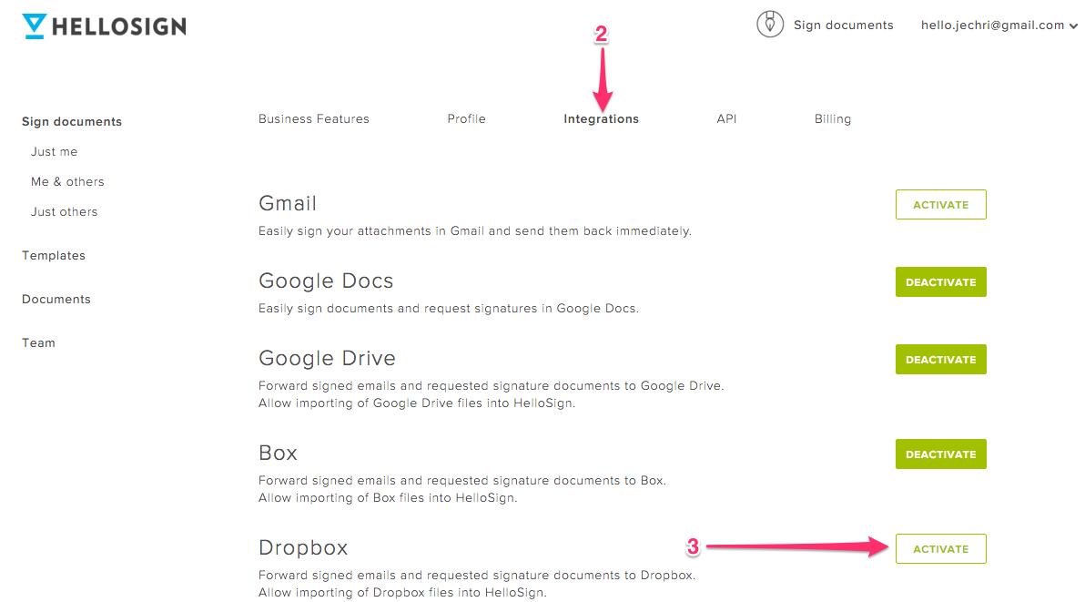1085x602 pixels.
Task: Switch to the Business Features tab
Action: (x=313, y=119)
